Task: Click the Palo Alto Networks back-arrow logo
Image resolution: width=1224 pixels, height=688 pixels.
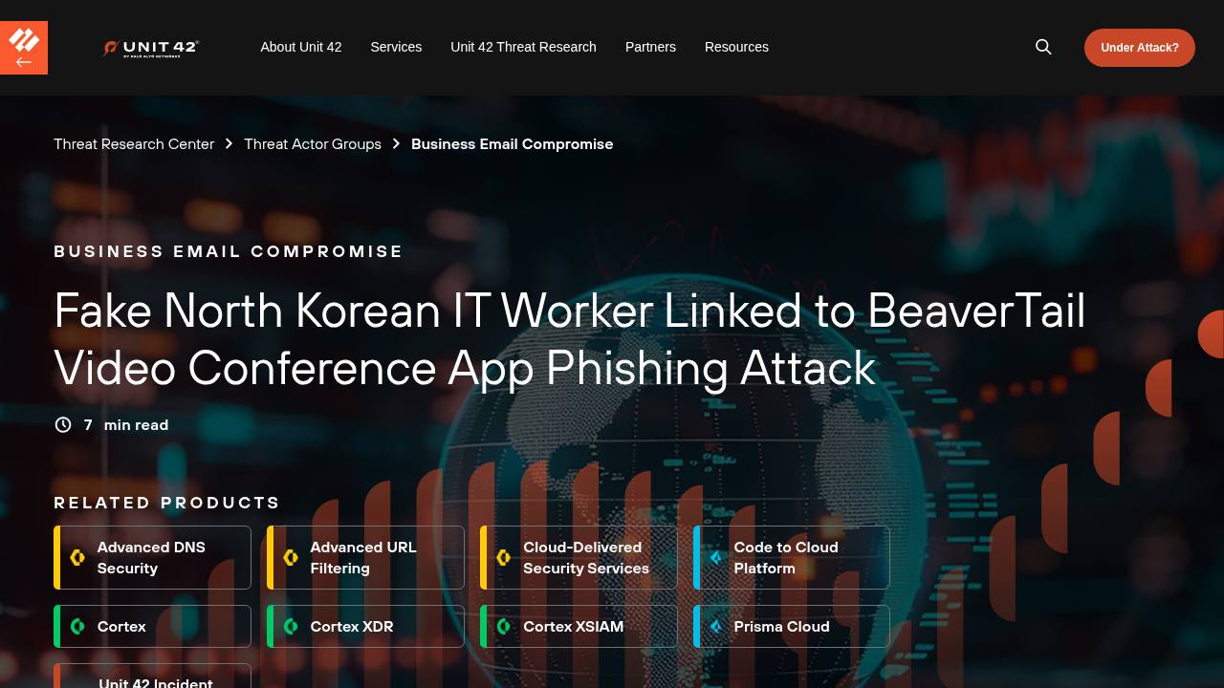Action: (24, 48)
